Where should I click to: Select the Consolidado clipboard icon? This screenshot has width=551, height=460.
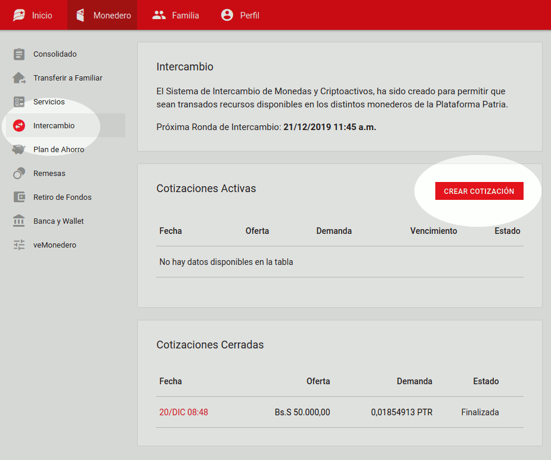[19, 54]
